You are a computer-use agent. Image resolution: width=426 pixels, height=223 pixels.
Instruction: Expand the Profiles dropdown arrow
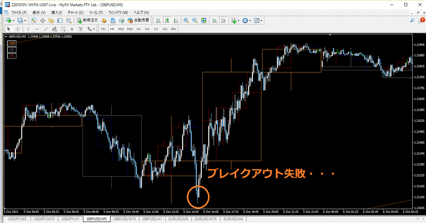point(24,20)
